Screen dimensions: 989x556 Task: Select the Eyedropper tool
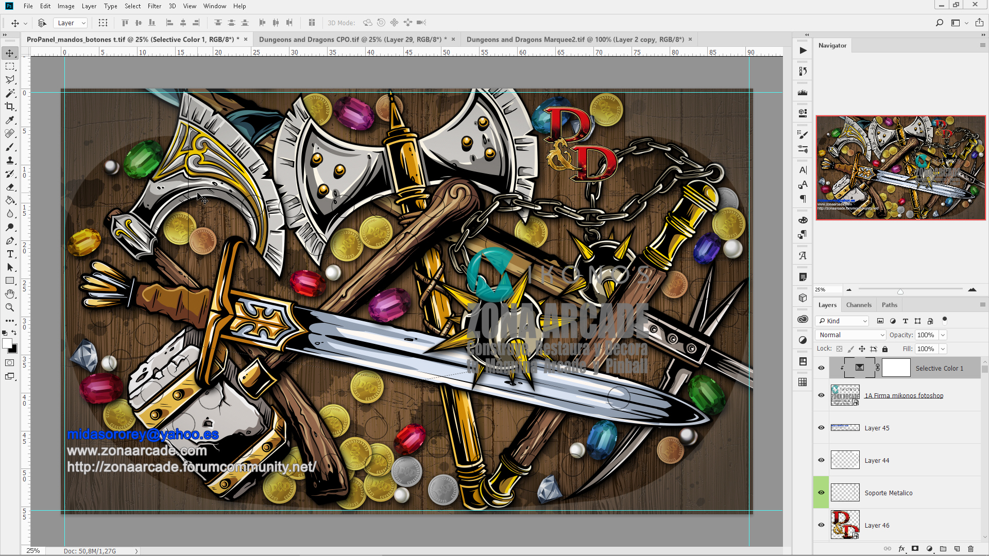tap(10, 120)
